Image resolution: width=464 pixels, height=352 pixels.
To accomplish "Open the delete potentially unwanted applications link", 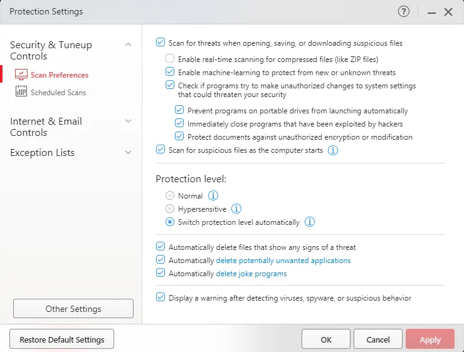I will 283,261.
